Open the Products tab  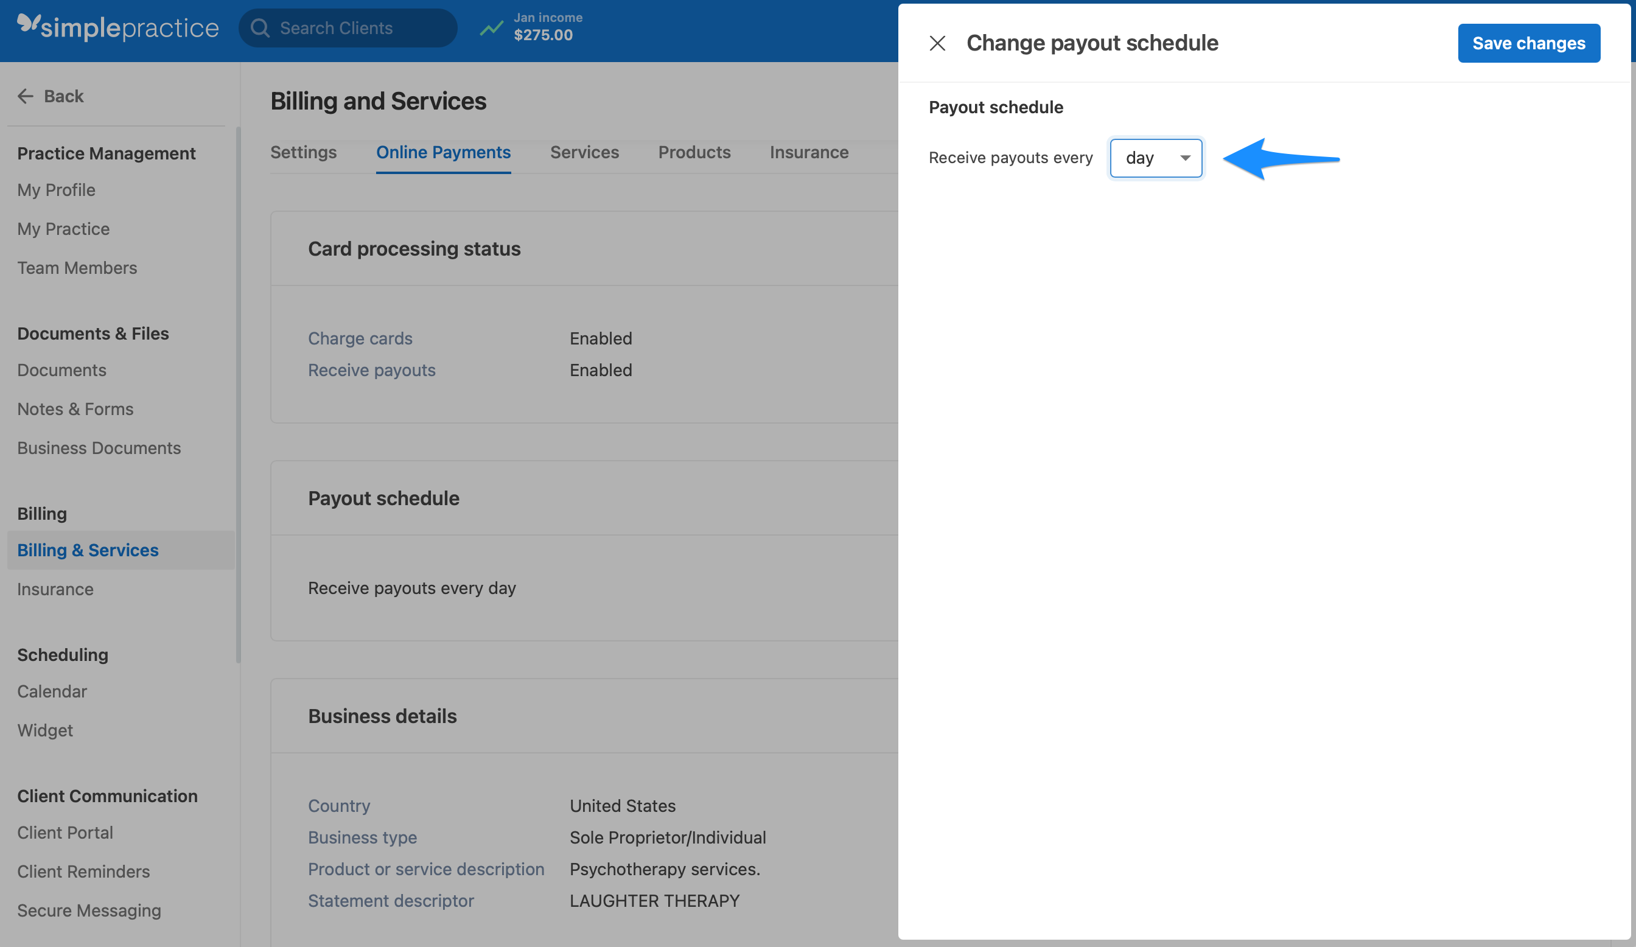point(694,152)
